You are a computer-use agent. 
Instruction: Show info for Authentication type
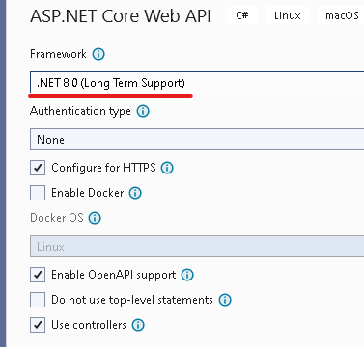[143, 111]
